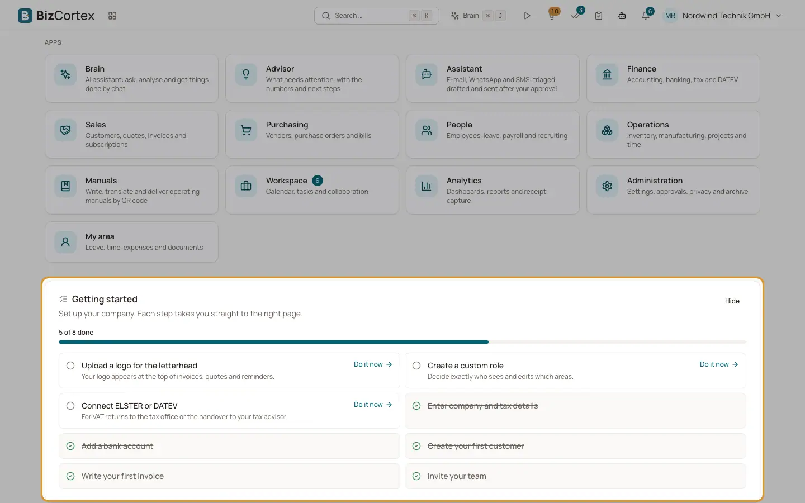Open the robot icon in the top bar
805x503 pixels.
pyautogui.click(x=622, y=16)
